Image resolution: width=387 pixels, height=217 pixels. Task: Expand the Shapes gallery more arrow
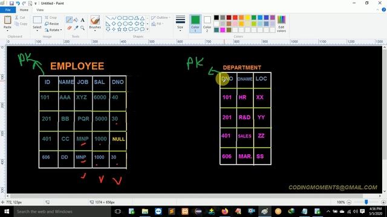coord(148,30)
